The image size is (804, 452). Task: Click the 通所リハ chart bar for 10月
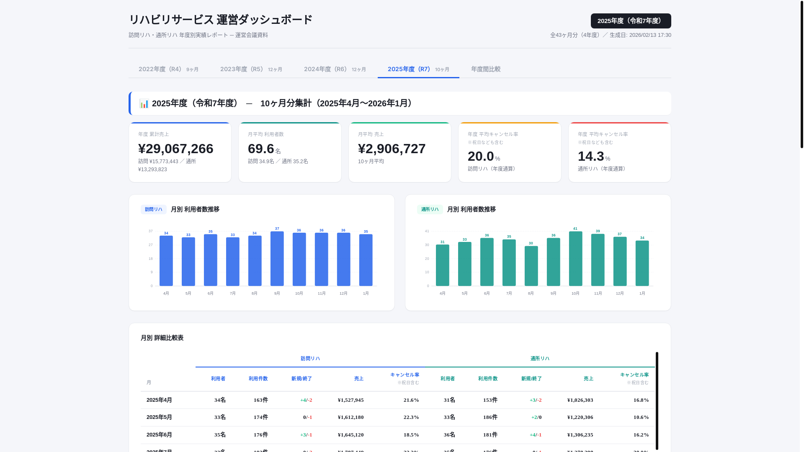pos(576,259)
